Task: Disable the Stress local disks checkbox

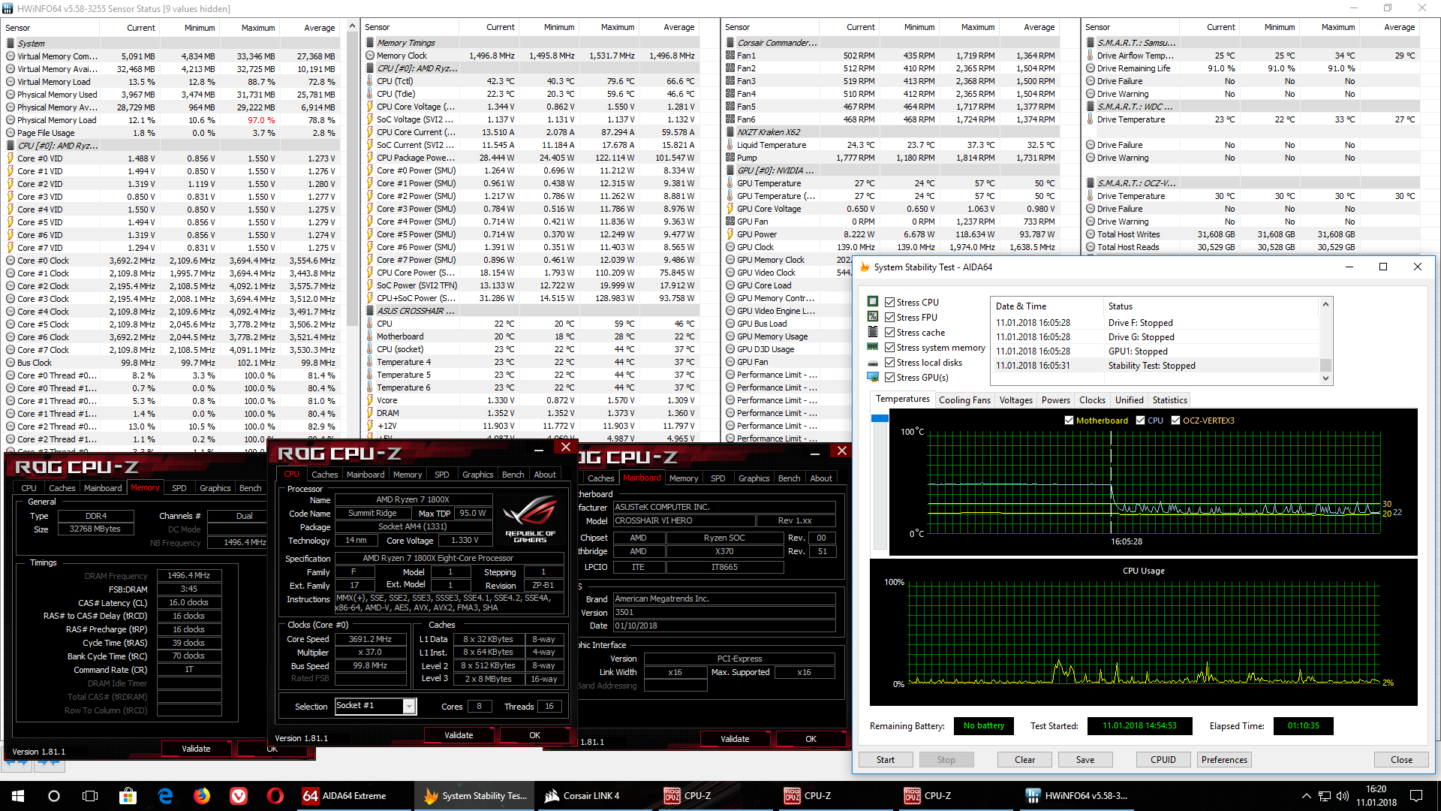Action: [889, 363]
